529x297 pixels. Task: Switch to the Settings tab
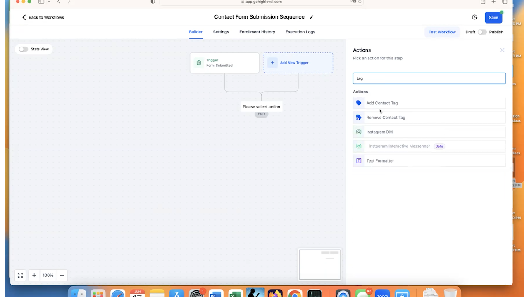(221, 32)
